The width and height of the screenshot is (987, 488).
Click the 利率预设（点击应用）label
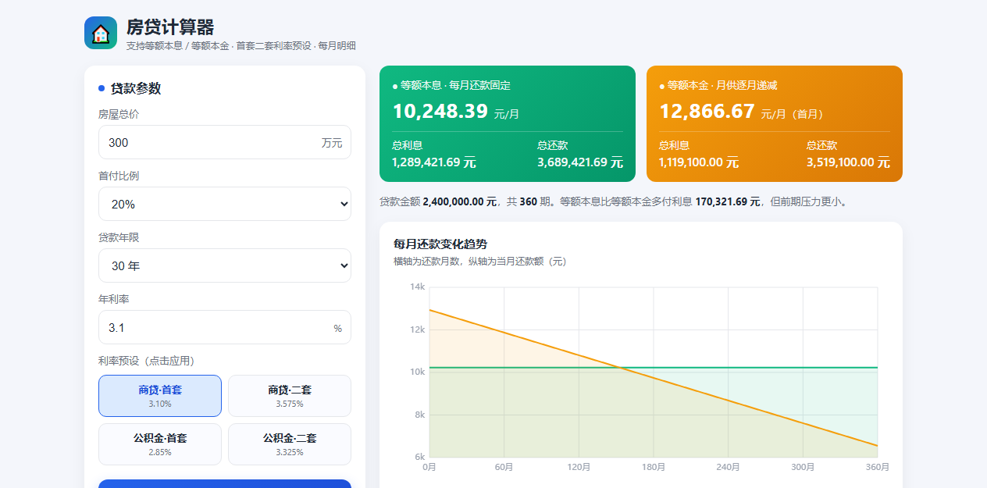[146, 361]
